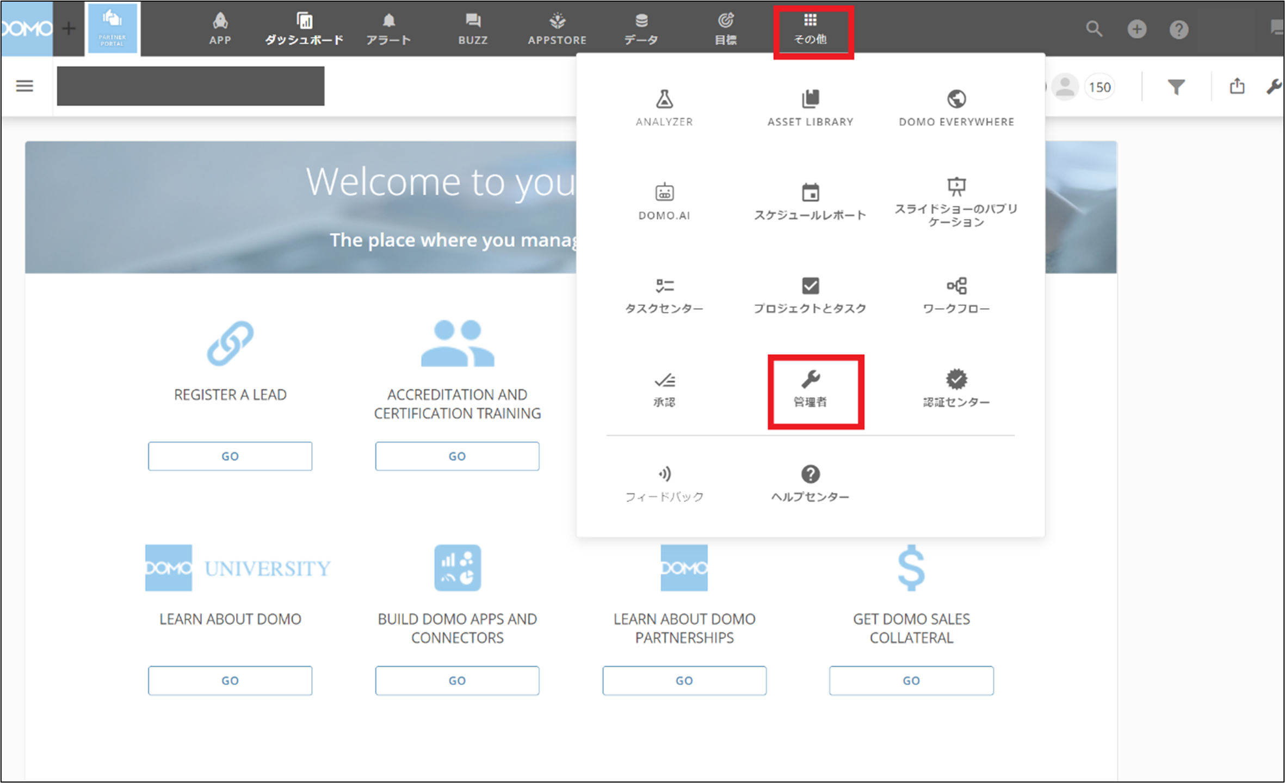1285x783 pixels.
Task: Click the build apps and connectors icon
Action: pos(458,568)
